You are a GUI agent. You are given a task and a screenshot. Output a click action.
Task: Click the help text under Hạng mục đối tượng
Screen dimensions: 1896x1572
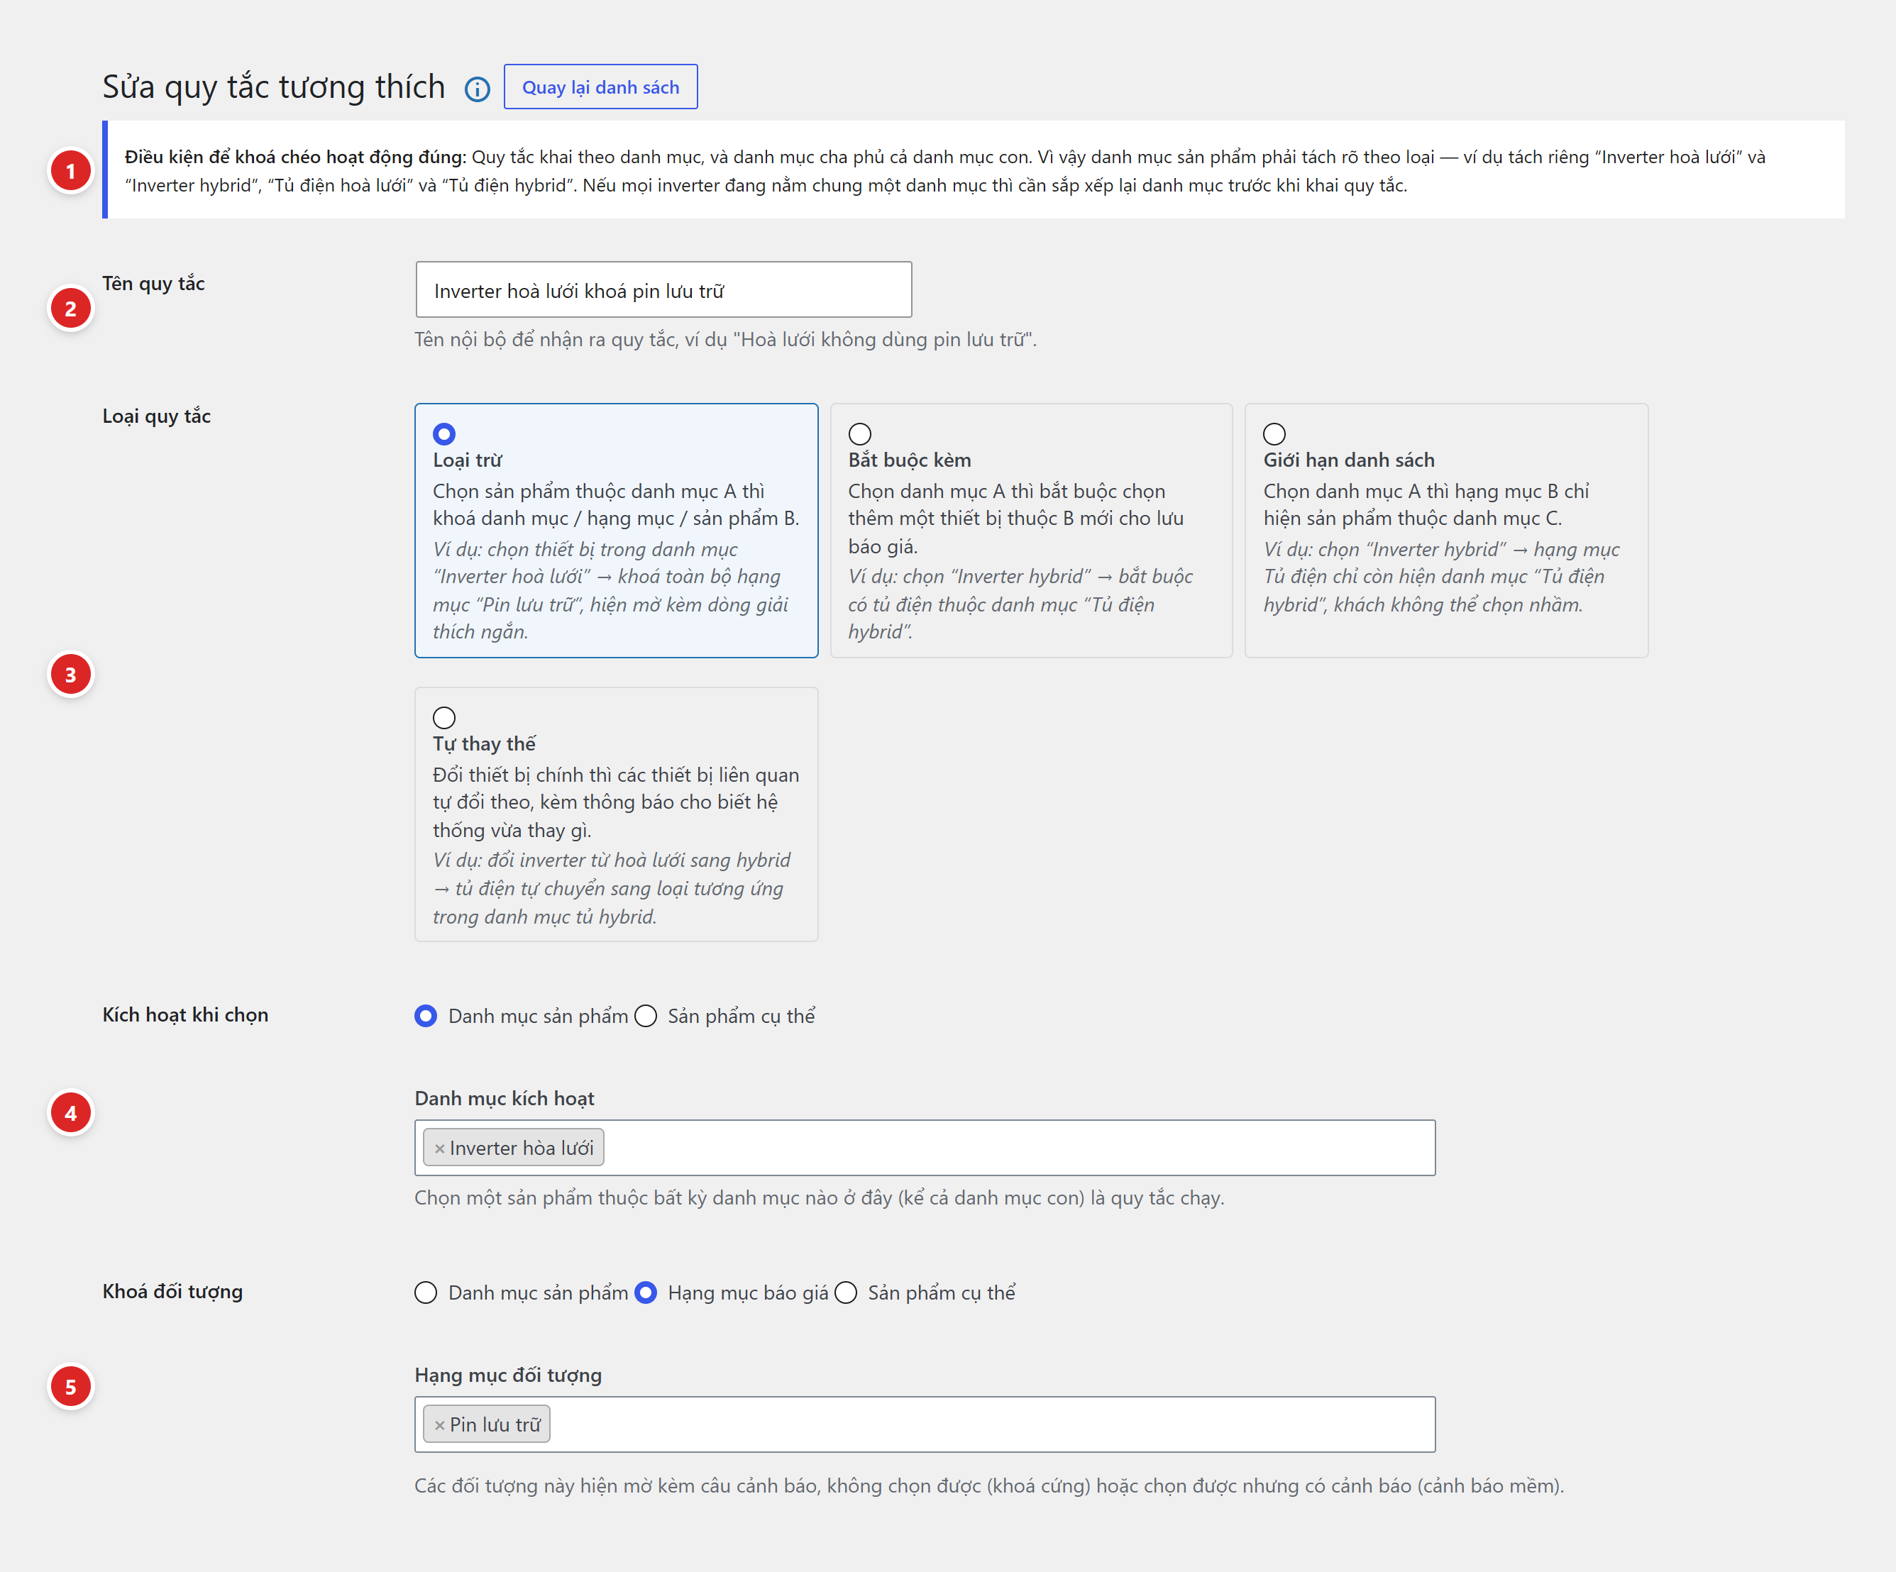click(988, 1485)
